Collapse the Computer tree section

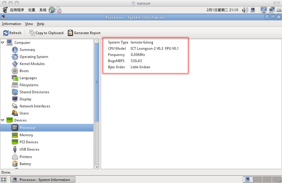(3, 43)
